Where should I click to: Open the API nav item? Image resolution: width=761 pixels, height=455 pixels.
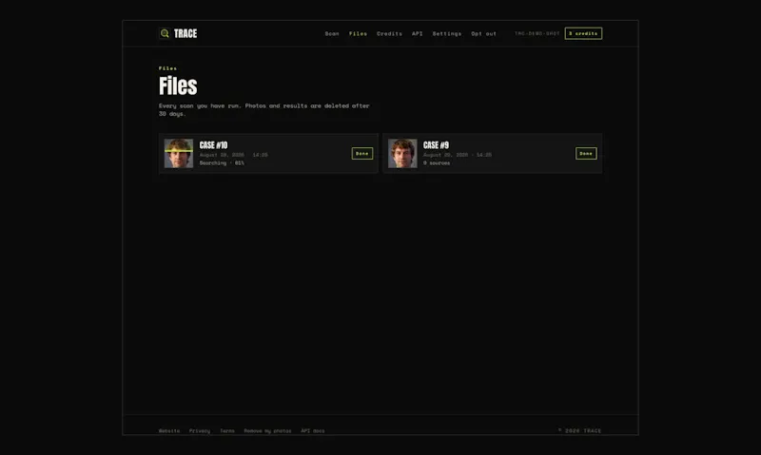(418, 33)
